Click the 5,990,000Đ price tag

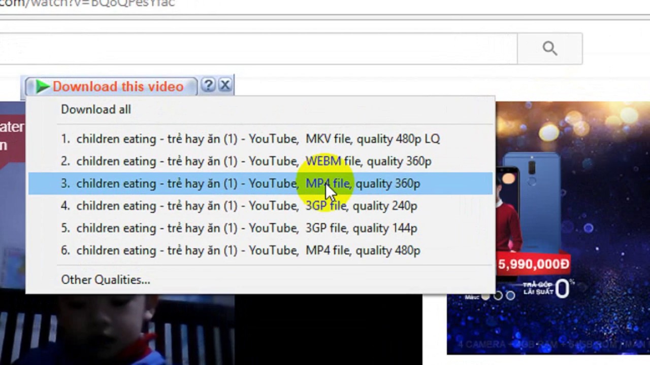click(x=534, y=264)
